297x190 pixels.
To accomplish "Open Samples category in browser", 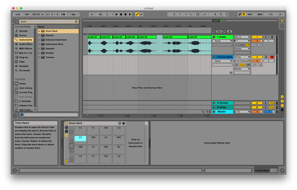I will point(24,66).
